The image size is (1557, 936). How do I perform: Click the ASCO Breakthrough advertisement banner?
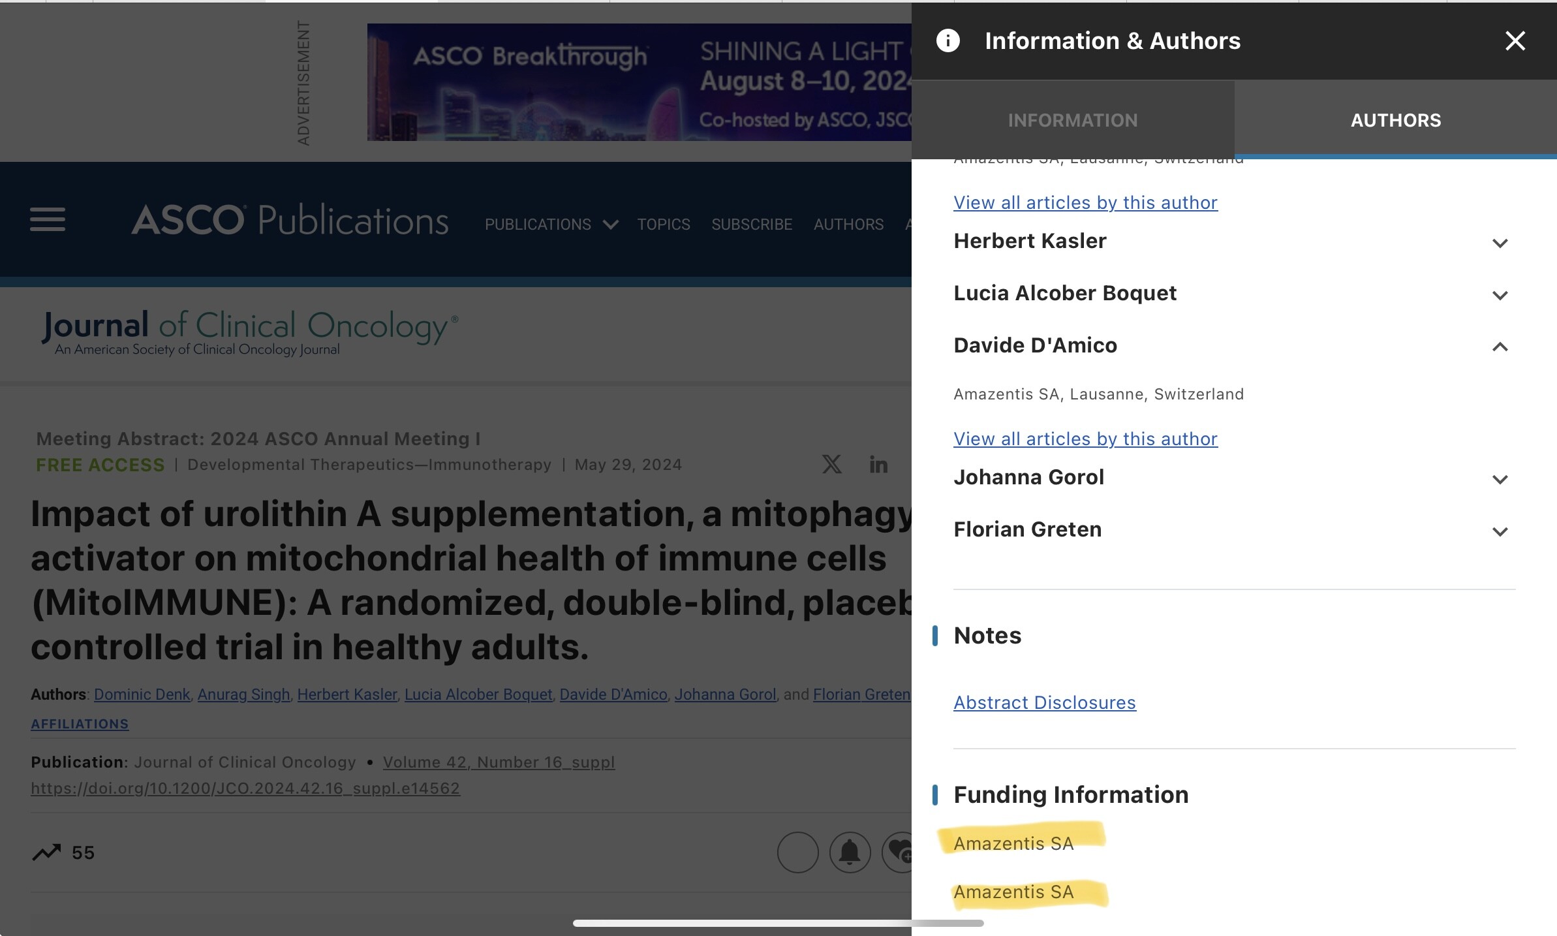pos(639,82)
